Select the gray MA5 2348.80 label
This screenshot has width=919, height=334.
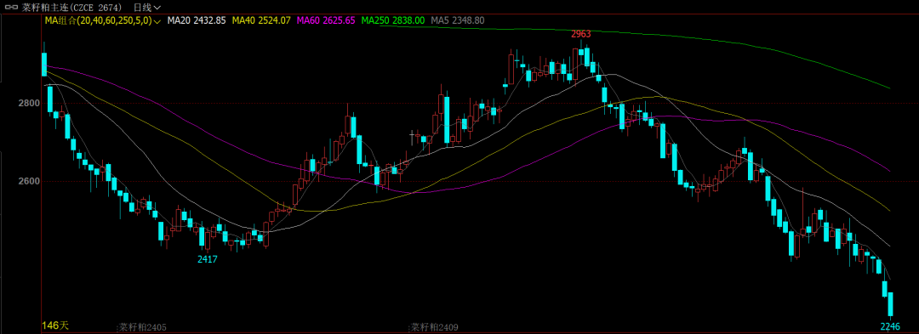tap(458, 20)
